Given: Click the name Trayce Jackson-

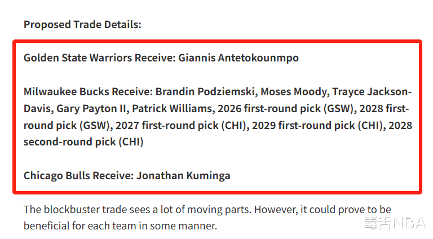Looking at the screenshot, I should (372, 92).
